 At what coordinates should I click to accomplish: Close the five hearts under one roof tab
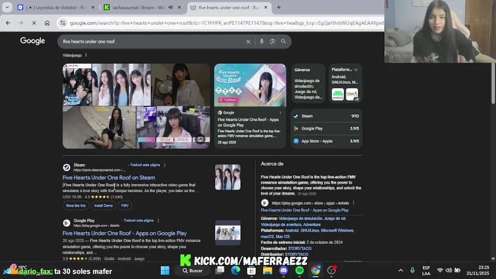[266, 7]
